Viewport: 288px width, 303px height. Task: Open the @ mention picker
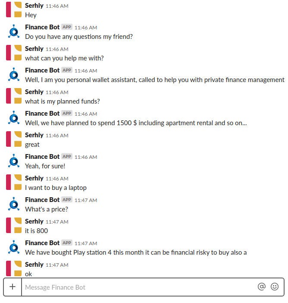click(262, 287)
